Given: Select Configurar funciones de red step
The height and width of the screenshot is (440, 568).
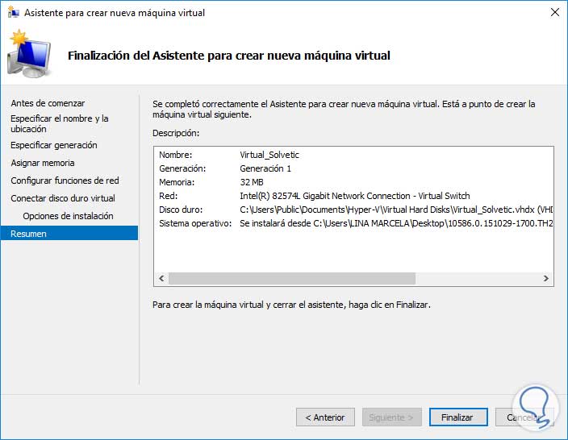Looking at the screenshot, I should pos(65,181).
